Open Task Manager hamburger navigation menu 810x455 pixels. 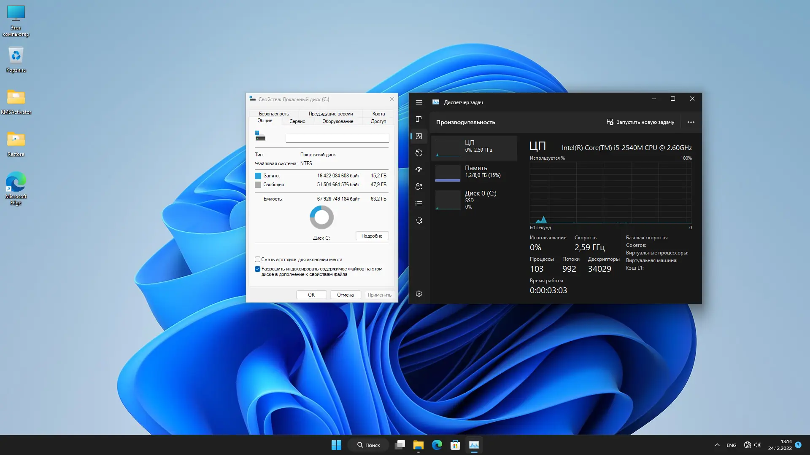pyautogui.click(x=418, y=102)
